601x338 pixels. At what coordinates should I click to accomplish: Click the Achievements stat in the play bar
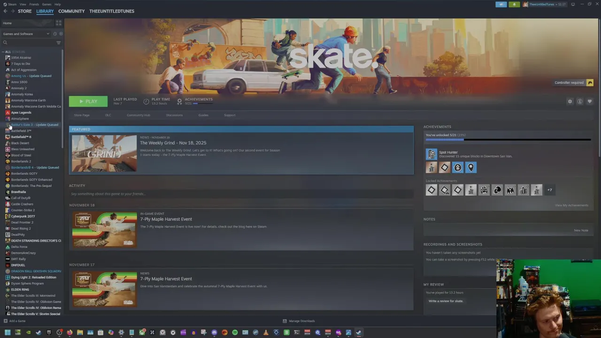(195, 101)
